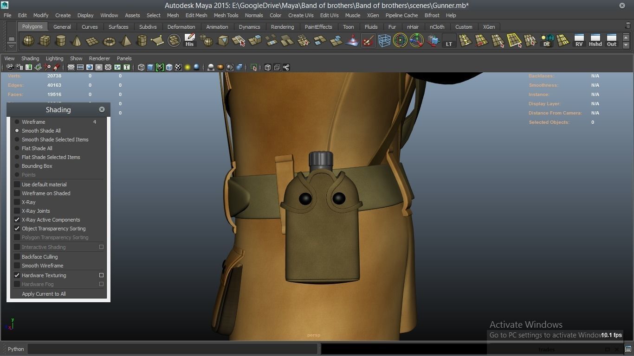Open the Hshd Hypershade shelf icon
The image size is (634, 356).
coord(595,41)
